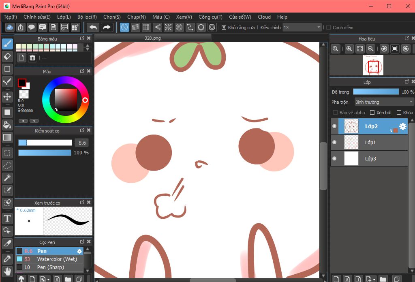Enable the concentric circle snap guide
415x282 pixels.
point(179,27)
